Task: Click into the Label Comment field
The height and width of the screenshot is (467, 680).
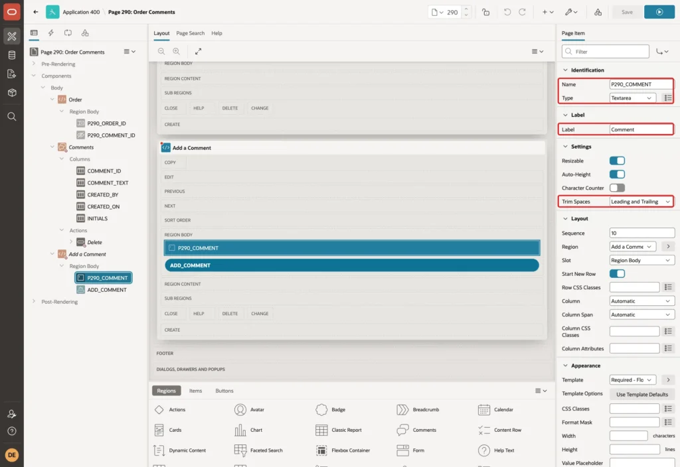Action: tap(641, 129)
